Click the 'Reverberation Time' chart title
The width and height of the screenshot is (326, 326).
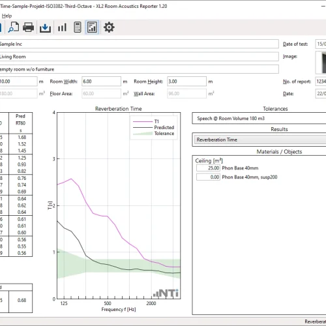pyautogui.click(x=119, y=109)
